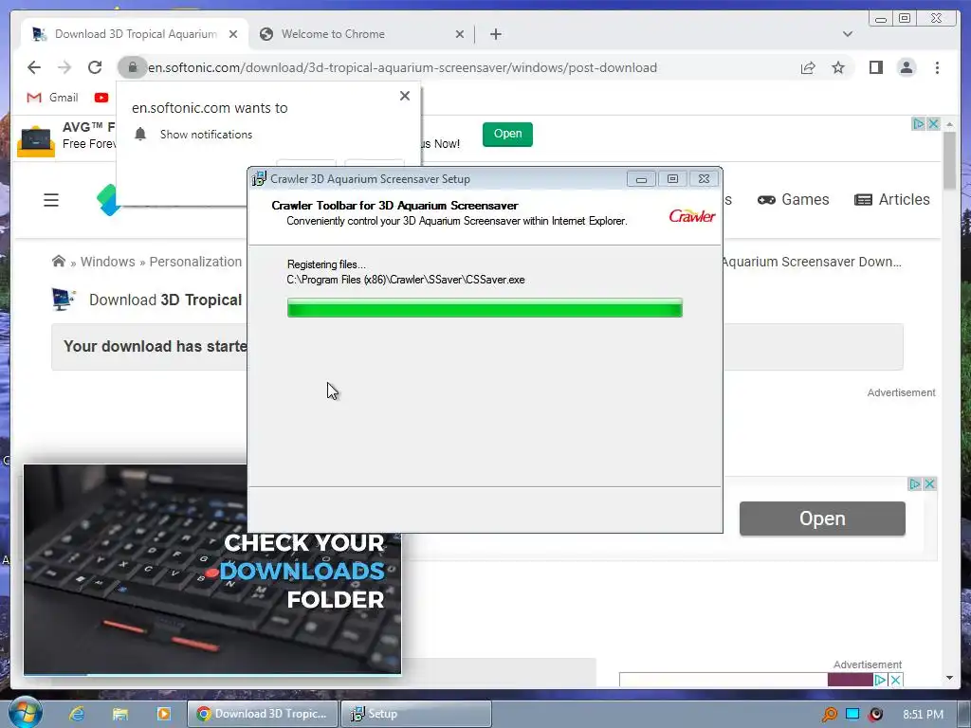Viewport: 971px width, 728px height.
Task: Click the home breadcrumb icon
Action: tap(59, 262)
